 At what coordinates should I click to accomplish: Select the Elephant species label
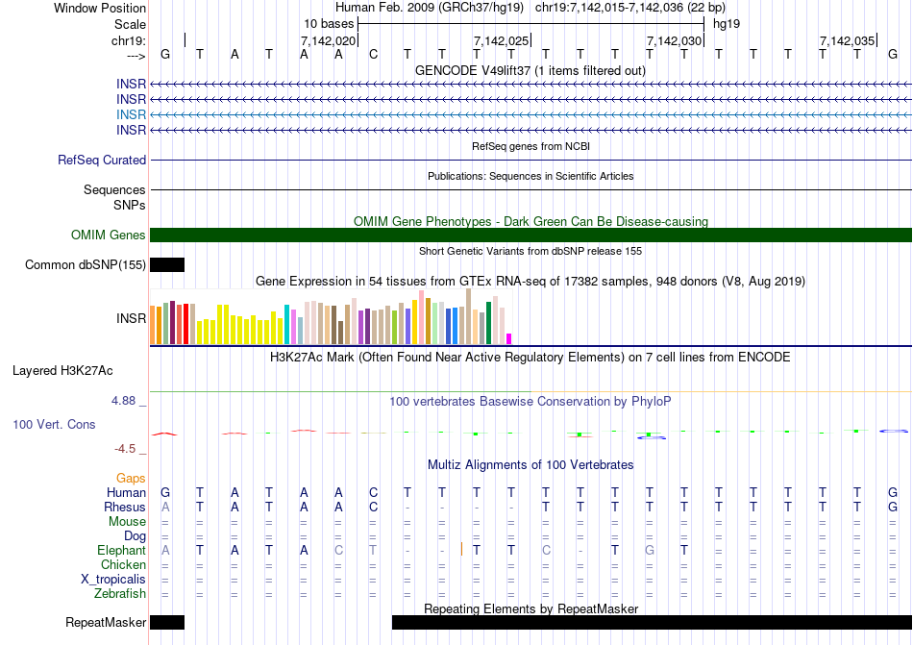click(x=121, y=550)
